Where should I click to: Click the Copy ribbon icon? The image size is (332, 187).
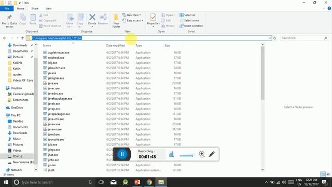(23, 17)
